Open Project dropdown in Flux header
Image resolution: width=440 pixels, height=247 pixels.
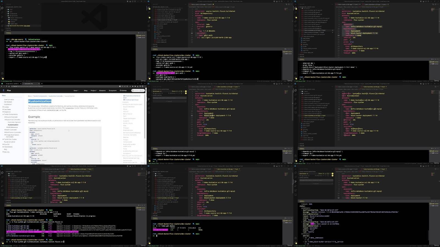tap(94, 90)
